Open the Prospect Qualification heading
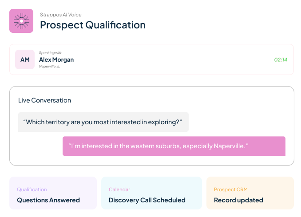This screenshot has height=217, width=301. 93,25
